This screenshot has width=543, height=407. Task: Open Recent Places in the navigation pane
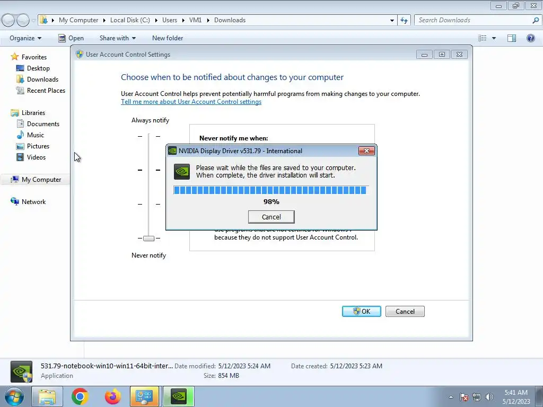(46, 90)
